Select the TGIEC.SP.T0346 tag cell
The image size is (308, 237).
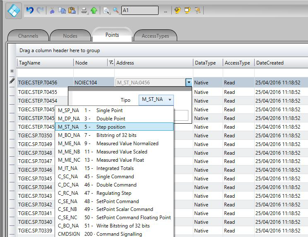coord(36,170)
